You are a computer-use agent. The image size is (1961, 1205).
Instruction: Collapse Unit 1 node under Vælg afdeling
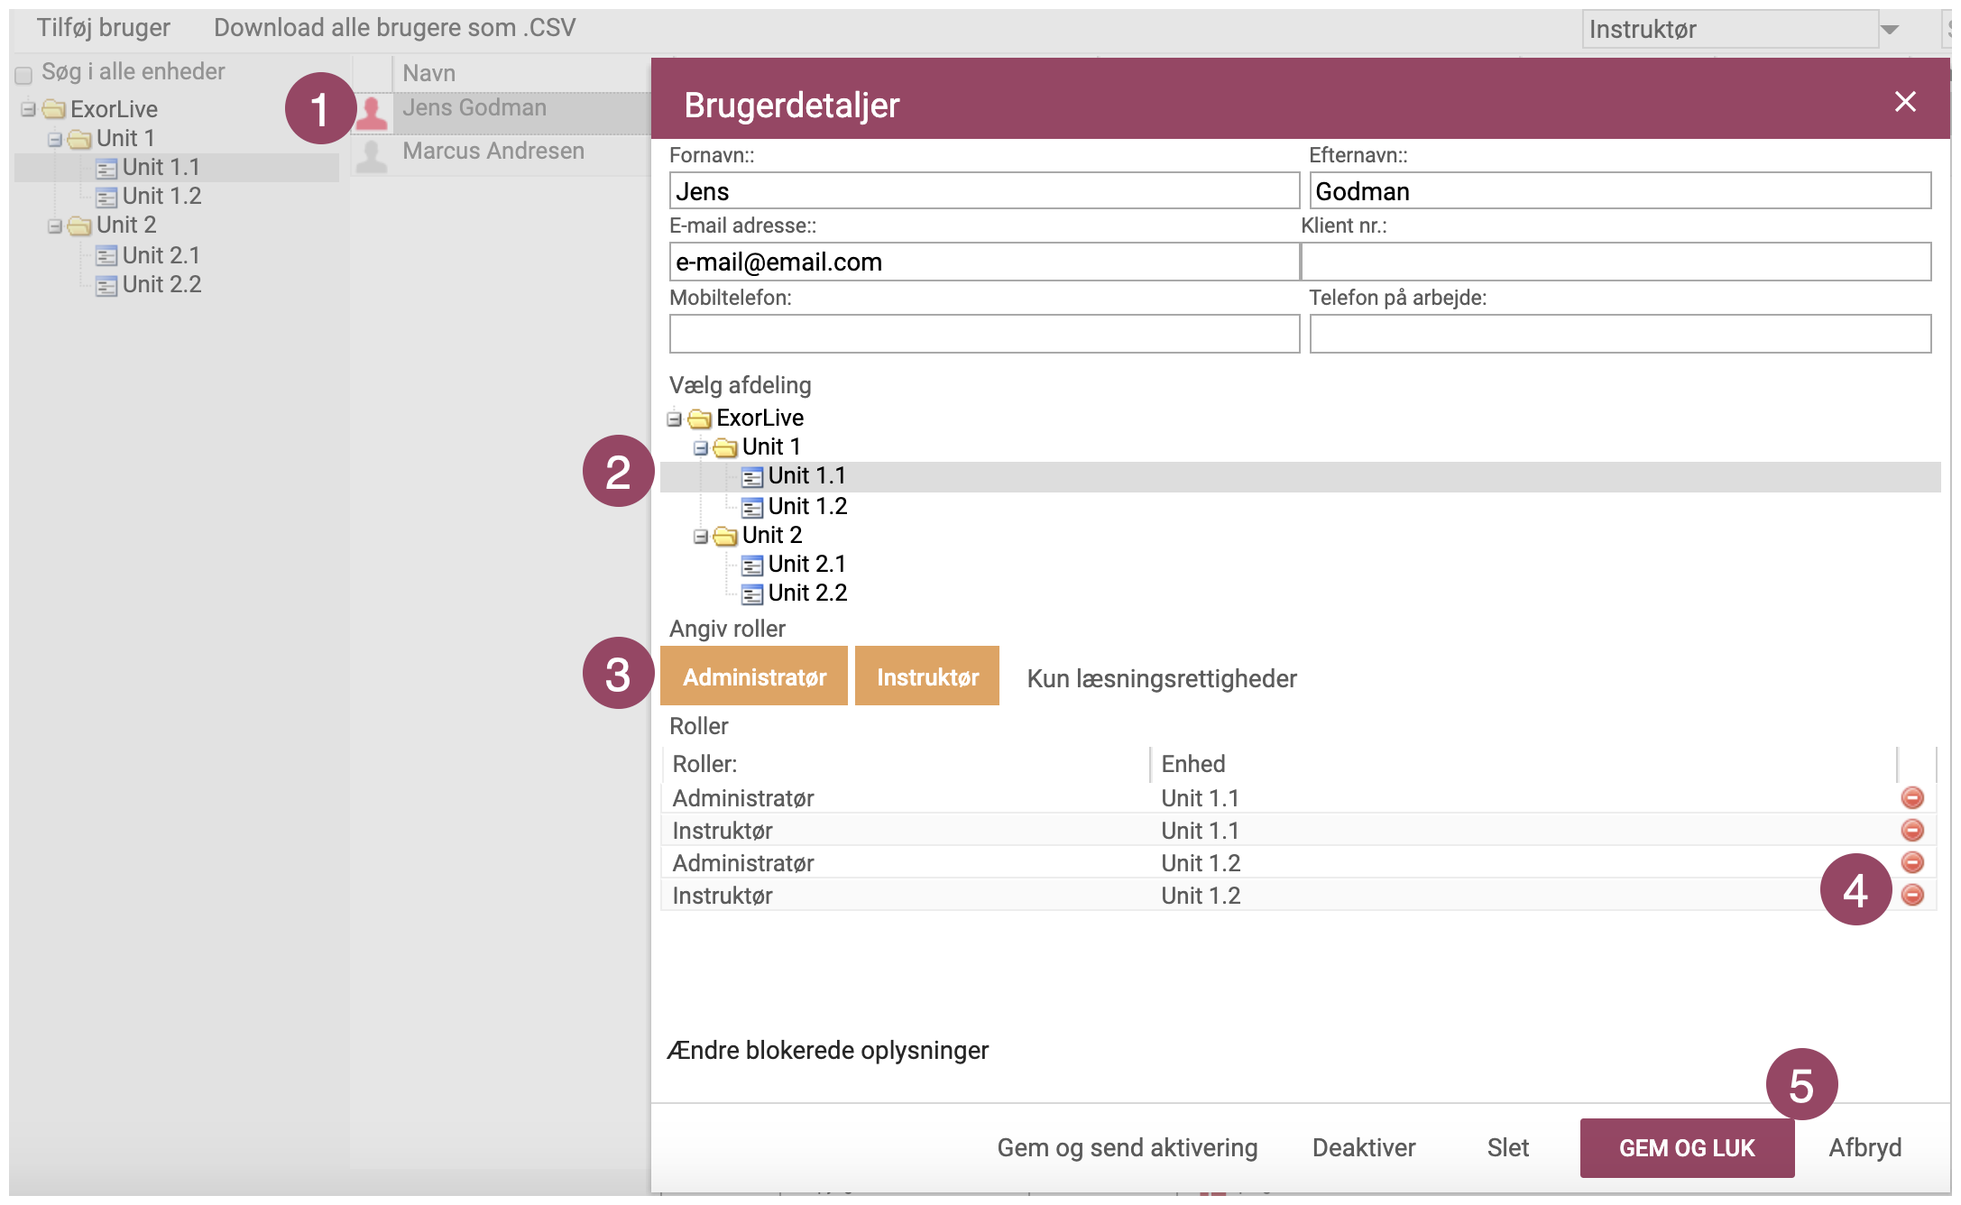(700, 447)
